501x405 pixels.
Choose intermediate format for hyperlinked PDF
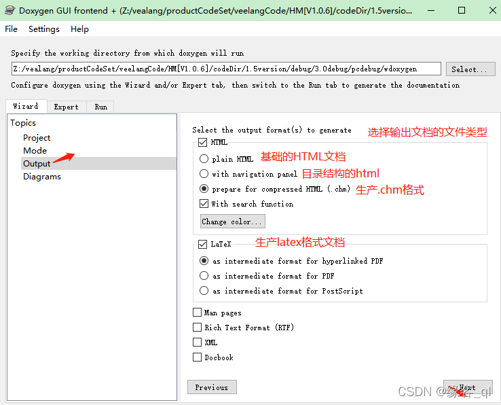(204, 261)
